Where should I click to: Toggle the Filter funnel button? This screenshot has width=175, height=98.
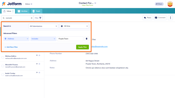pyautogui.click(x=38, y=18)
